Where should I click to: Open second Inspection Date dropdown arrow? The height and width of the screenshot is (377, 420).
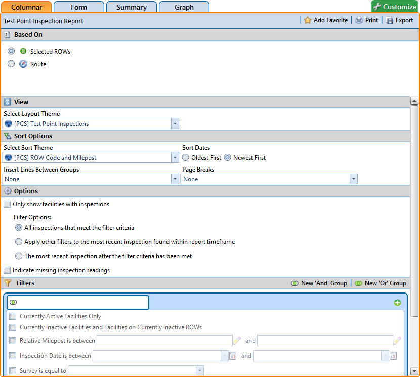385,356
